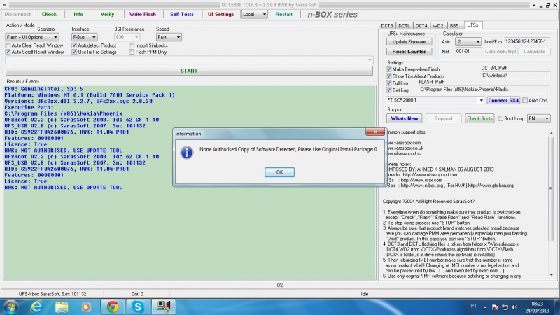The image size is (560, 315).
Task: Open Internet Explorer from the taskbar
Action: 36,307
